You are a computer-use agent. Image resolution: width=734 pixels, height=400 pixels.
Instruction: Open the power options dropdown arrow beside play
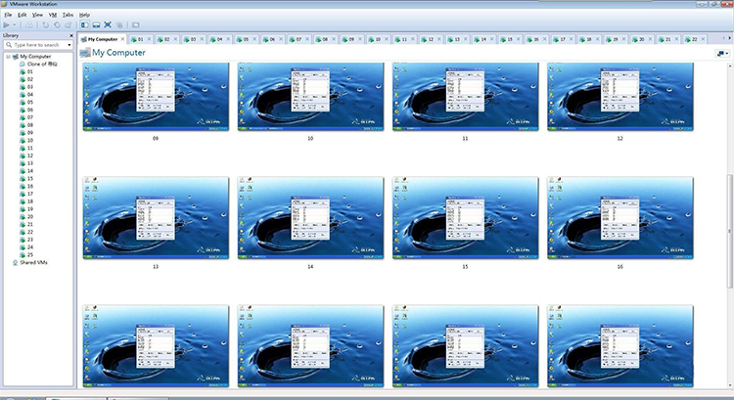pos(15,24)
